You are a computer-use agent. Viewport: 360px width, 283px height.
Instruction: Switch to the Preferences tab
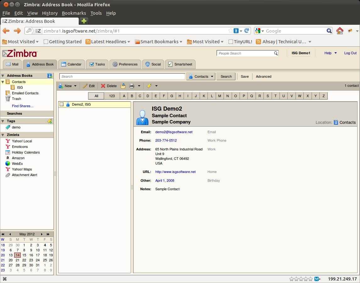click(125, 64)
